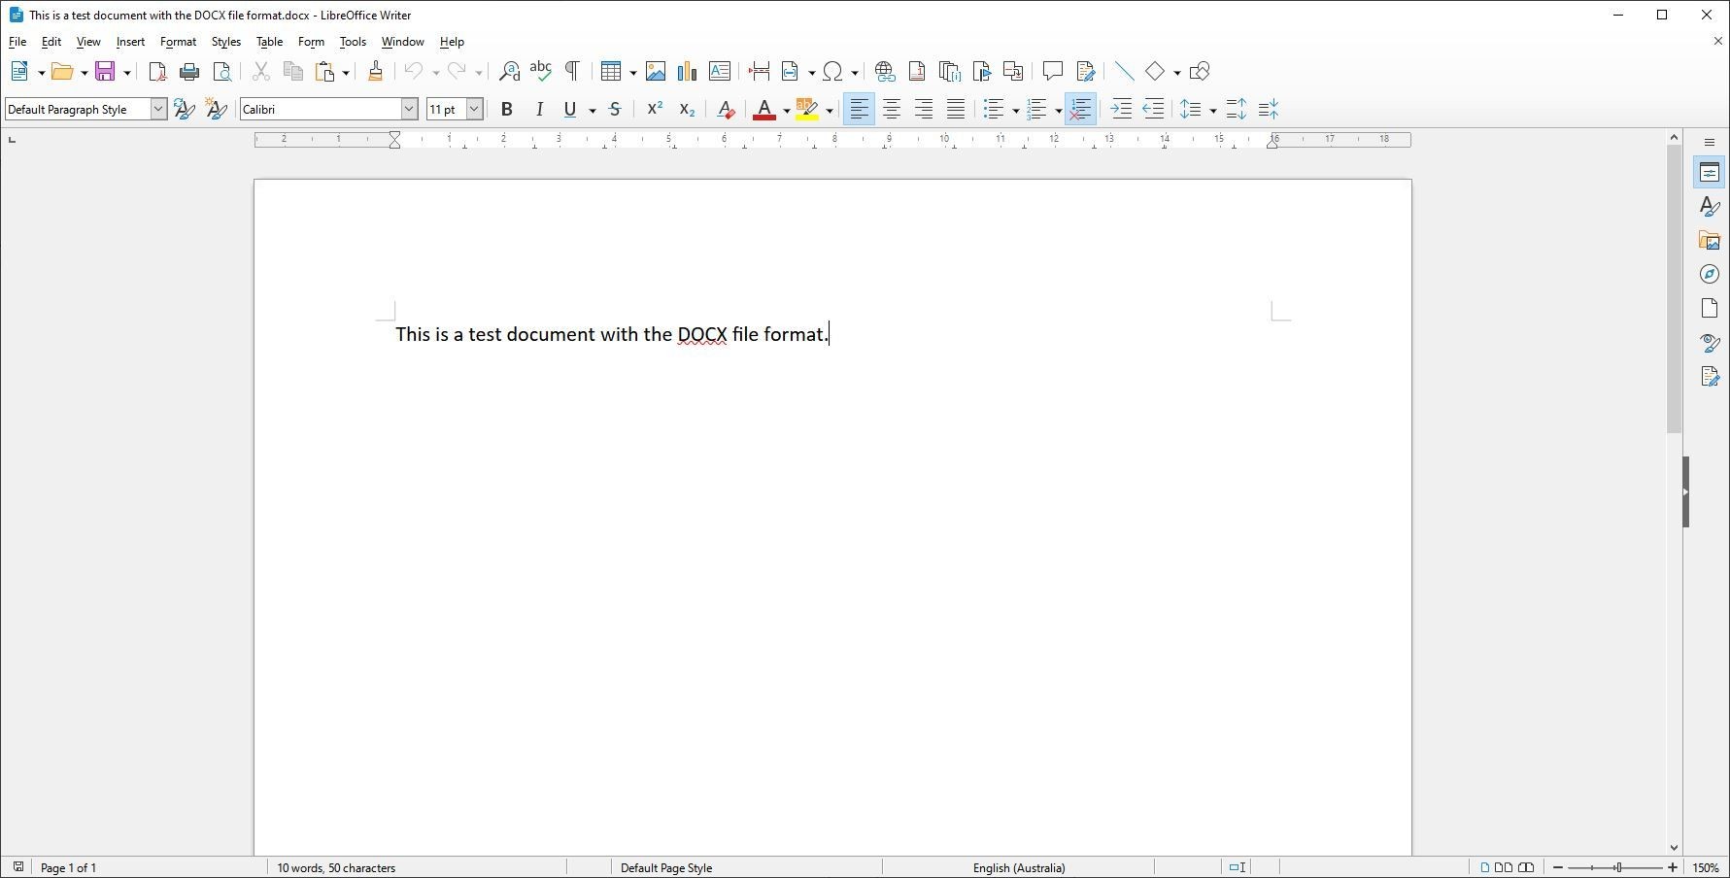Open Insert Table dropdown arrow

[x=632, y=72]
